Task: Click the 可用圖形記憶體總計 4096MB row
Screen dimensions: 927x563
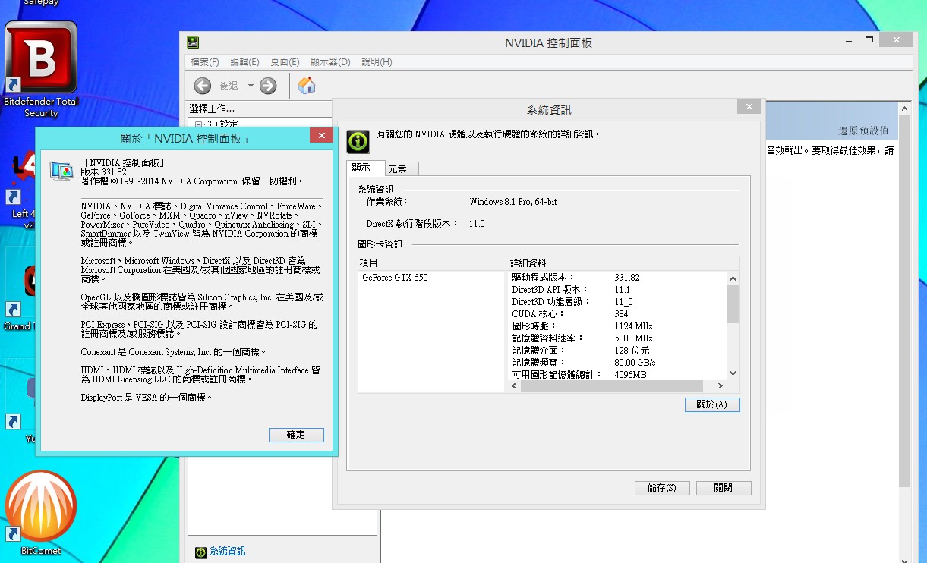Action: tap(616, 375)
